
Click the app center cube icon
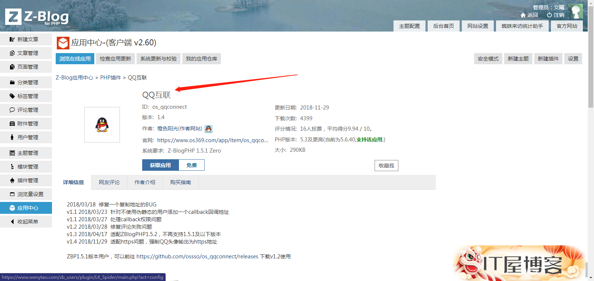(12, 208)
